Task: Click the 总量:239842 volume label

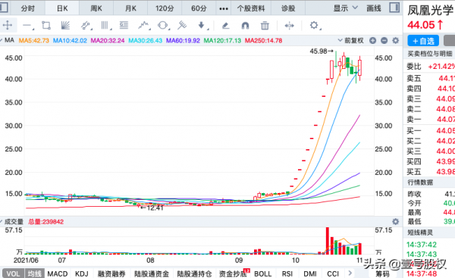Action: coord(45,222)
